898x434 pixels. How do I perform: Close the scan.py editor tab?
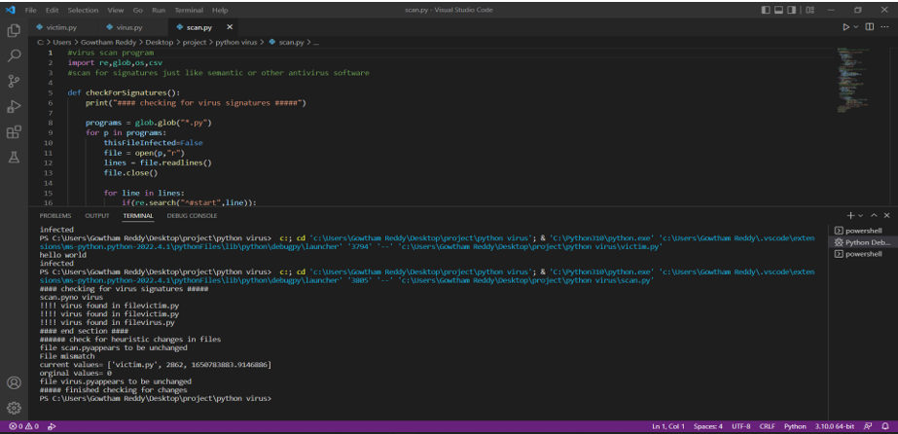[x=230, y=27]
